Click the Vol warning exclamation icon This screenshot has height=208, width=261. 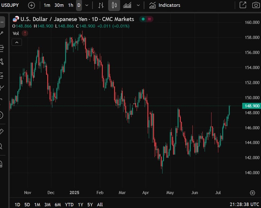tap(25, 33)
